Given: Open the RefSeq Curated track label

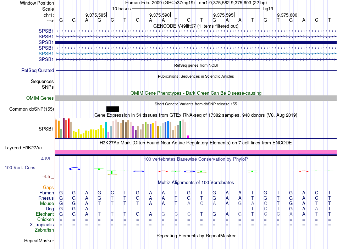Looking at the screenshot, I should point(38,71).
